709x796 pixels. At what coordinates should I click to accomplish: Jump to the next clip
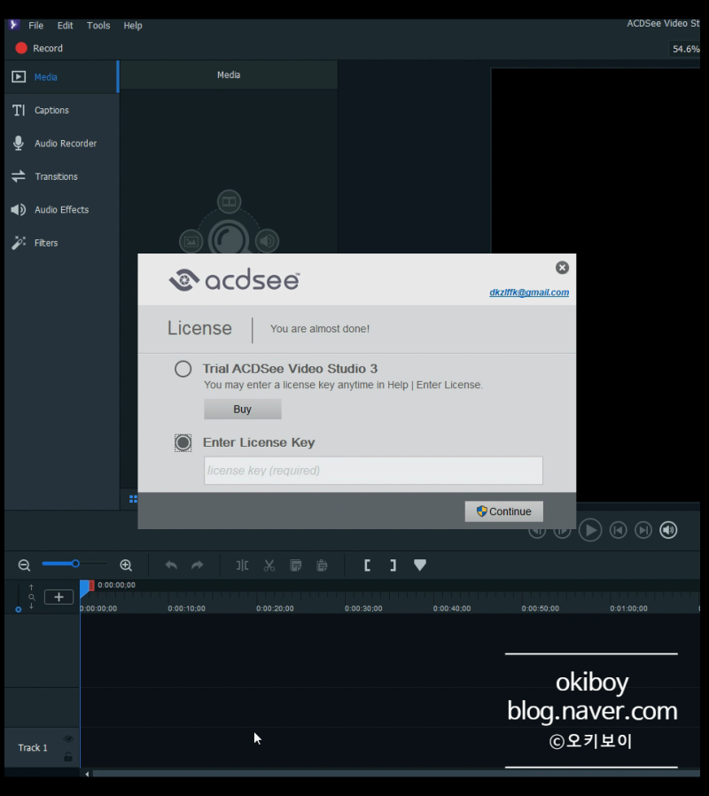coord(643,530)
